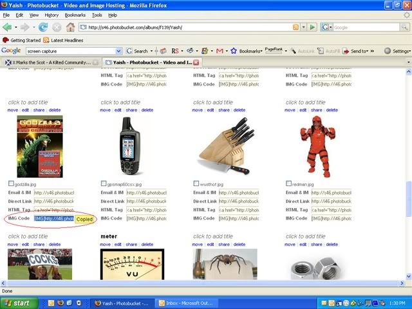
Task: Open the Google toolbar search box dropdown
Action: click(x=118, y=51)
